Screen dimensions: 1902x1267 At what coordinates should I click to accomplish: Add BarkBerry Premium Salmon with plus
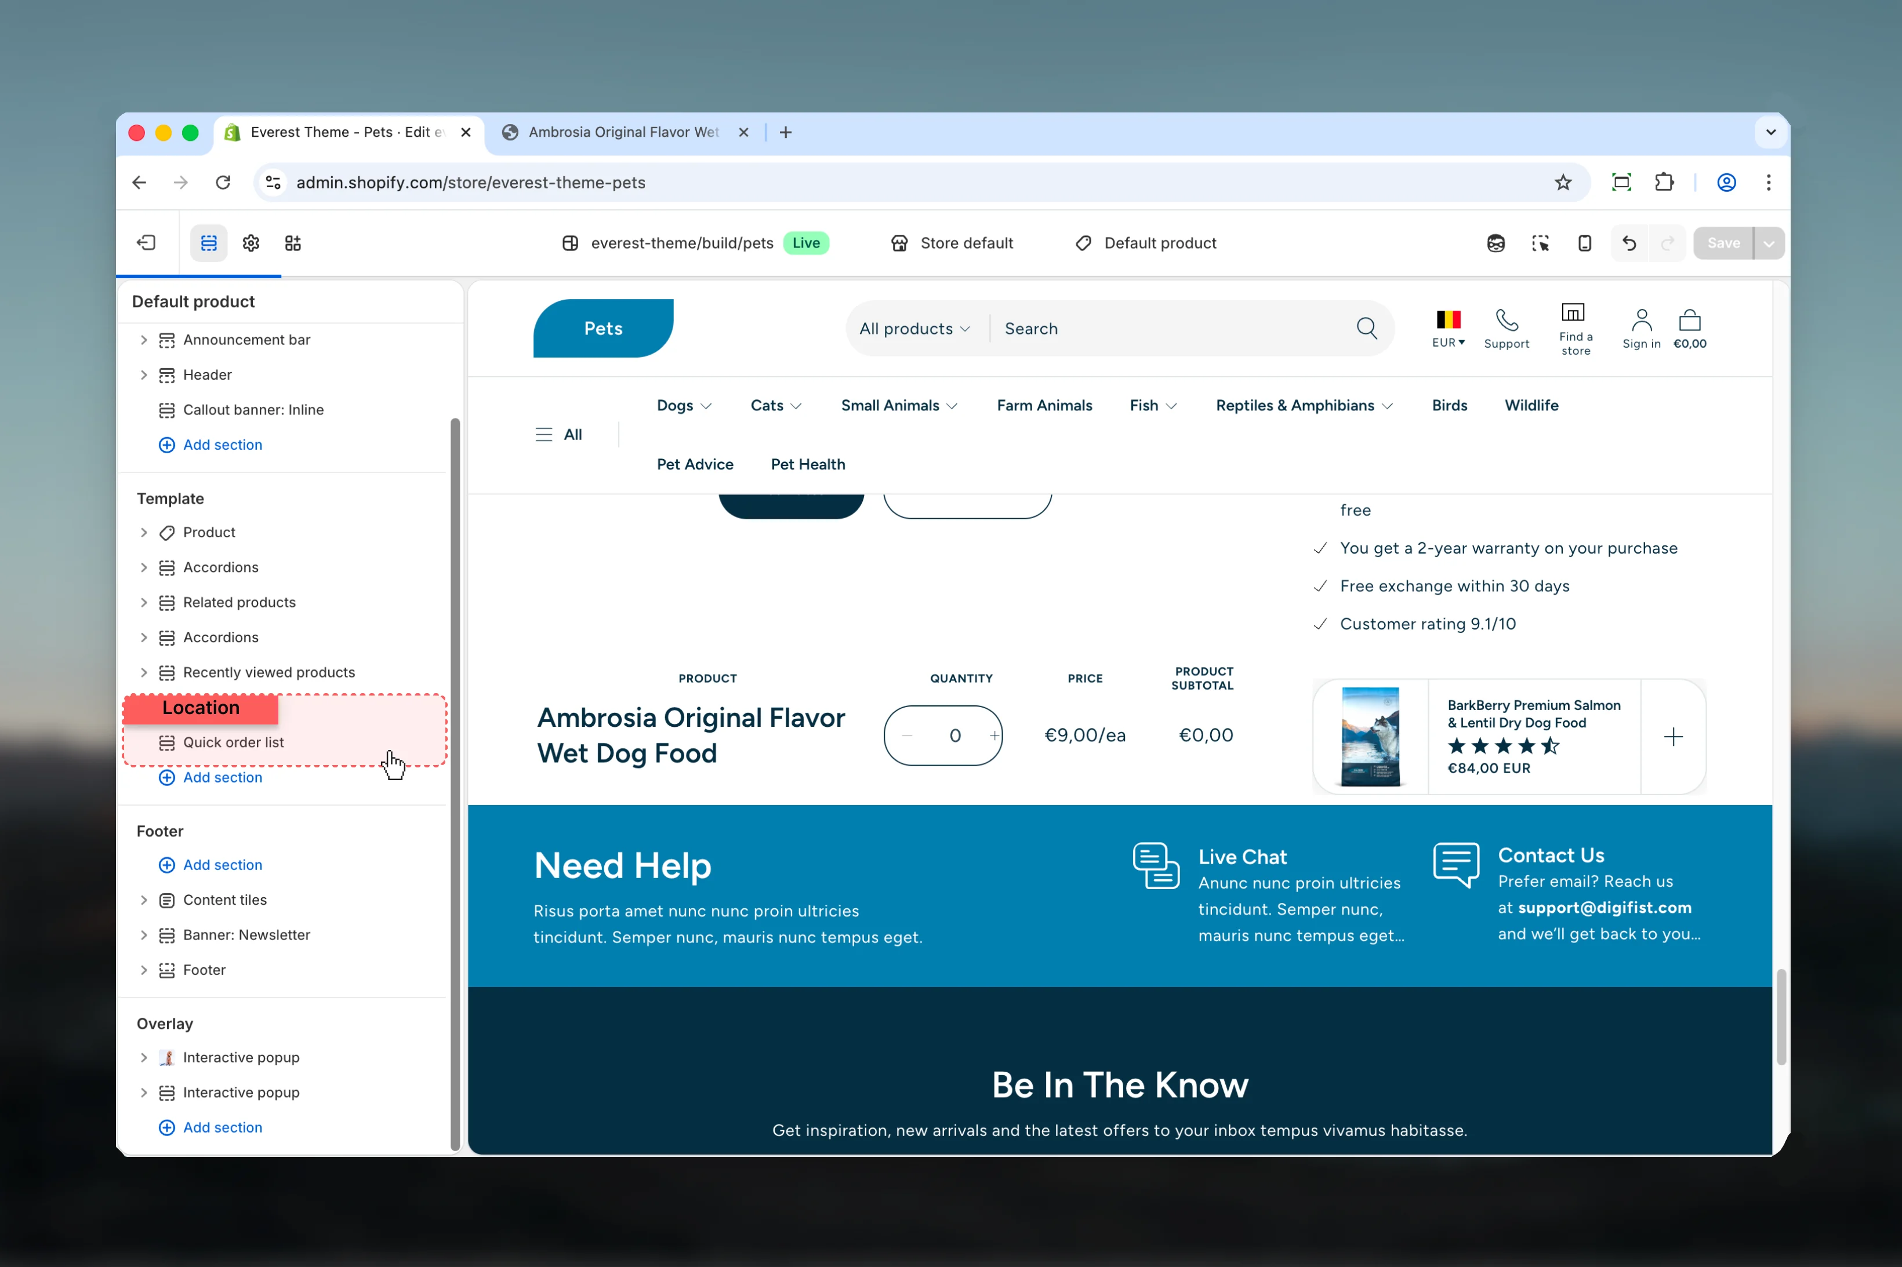(x=1674, y=737)
